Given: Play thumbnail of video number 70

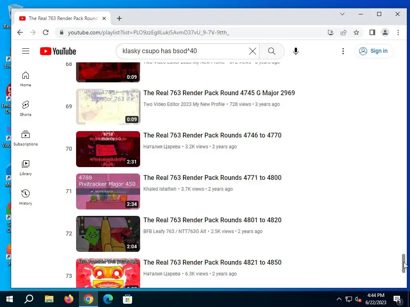Looking at the screenshot, I should [108, 149].
